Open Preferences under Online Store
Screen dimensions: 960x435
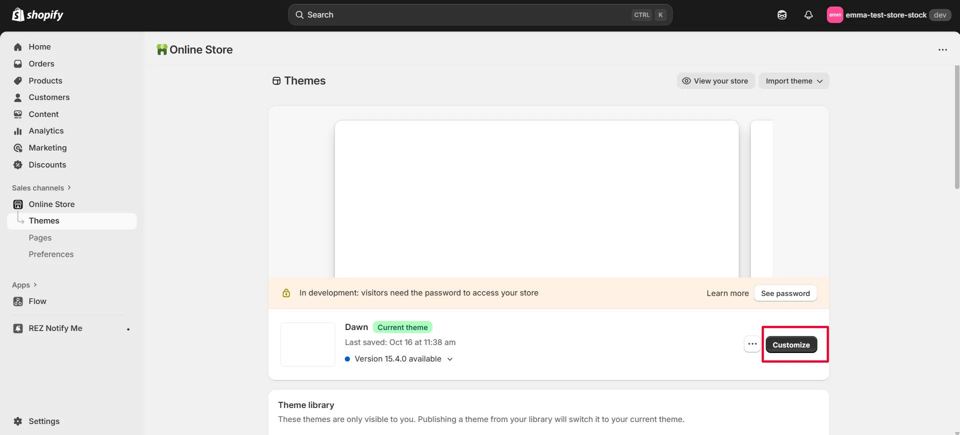(x=51, y=254)
